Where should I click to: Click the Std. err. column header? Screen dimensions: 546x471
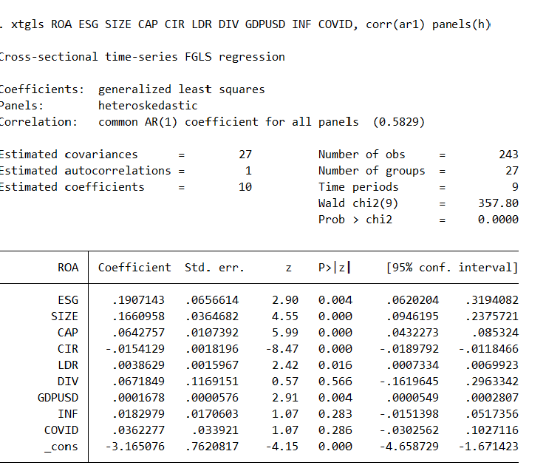point(214,267)
